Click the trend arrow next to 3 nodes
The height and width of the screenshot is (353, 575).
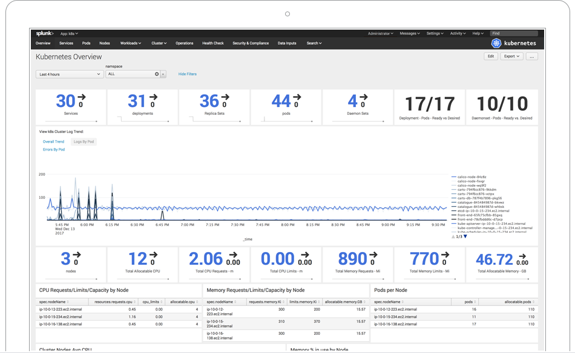pos(77,255)
